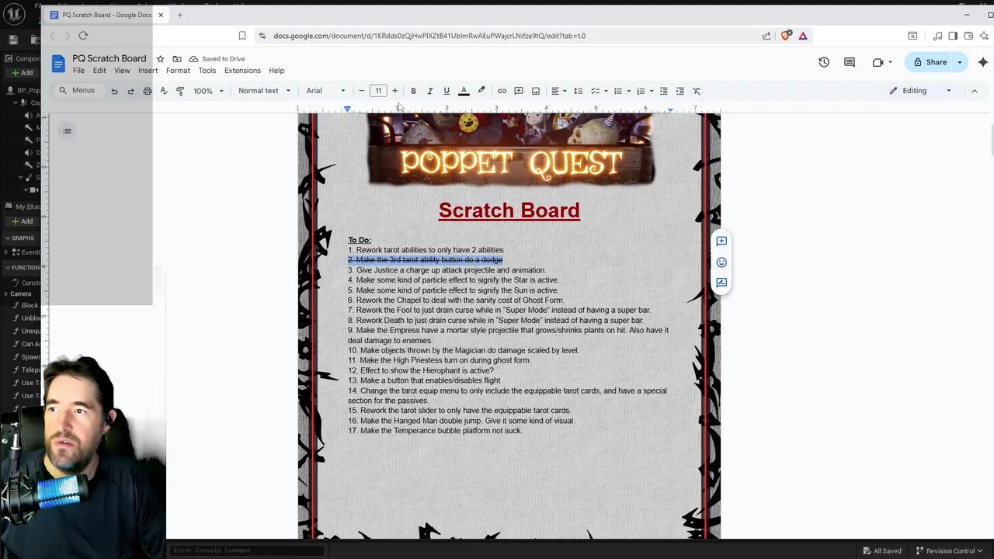Change the Editing mode dropdown
The width and height of the screenshot is (994, 559).
921,91
